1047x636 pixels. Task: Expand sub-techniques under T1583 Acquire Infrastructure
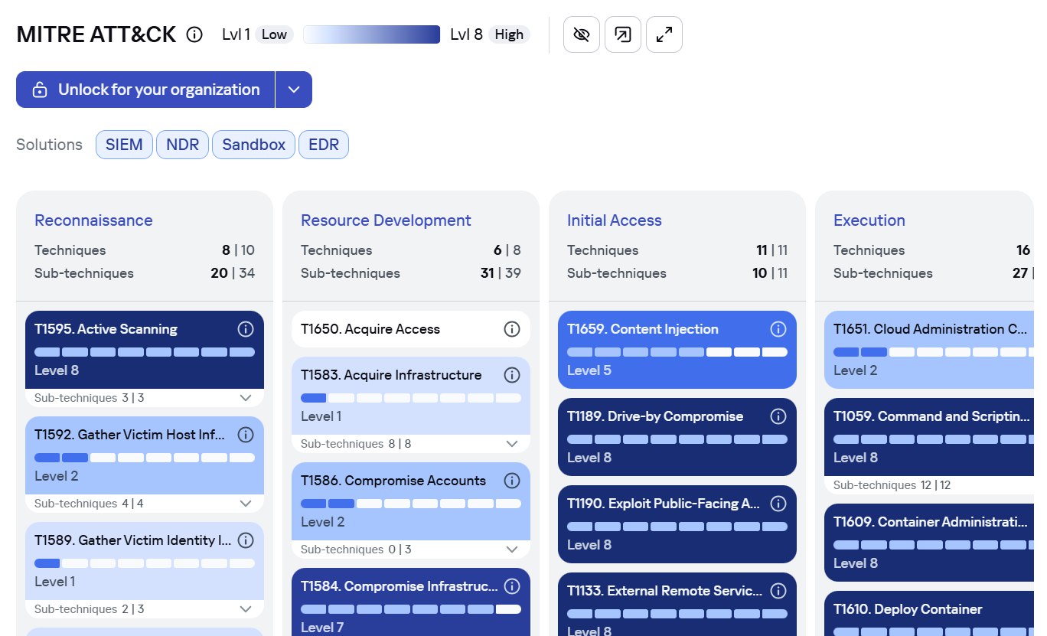512,444
